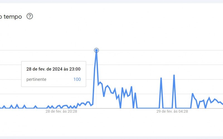Click the help question mark icon

[30, 16]
